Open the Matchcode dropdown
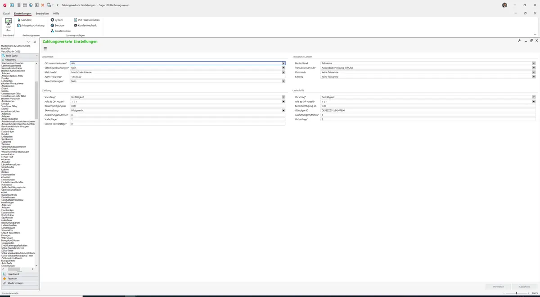 pyautogui.click(x=283, y=72)
